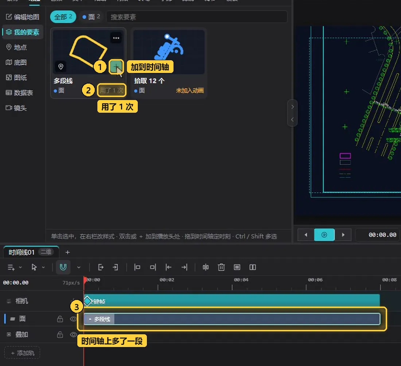Choose the pointer selection tool
Screen dimensions: 401x366
[34, 267]
